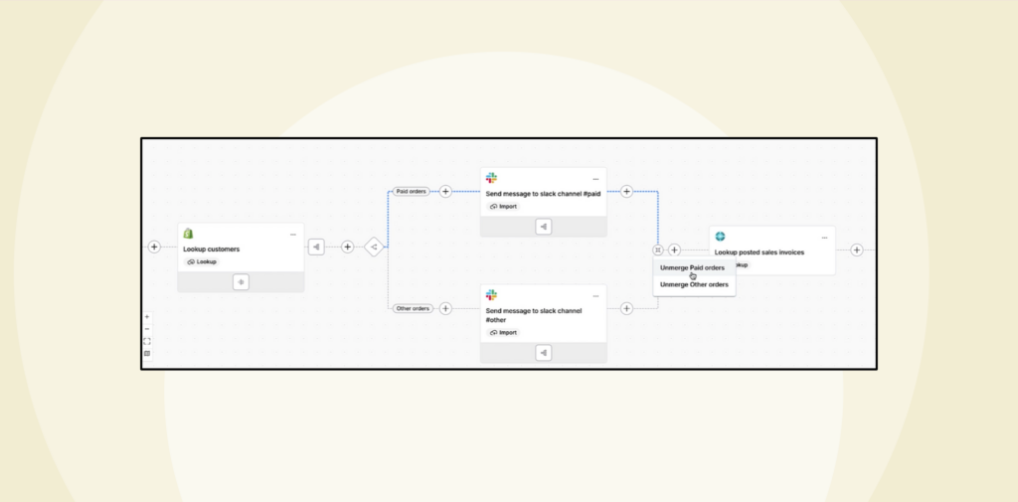The width and height of the screenshot is (1018, 502).
Task: Click the Shopify icon on Lookup customers
Action: pyautogui.click(x=189, y=234)
